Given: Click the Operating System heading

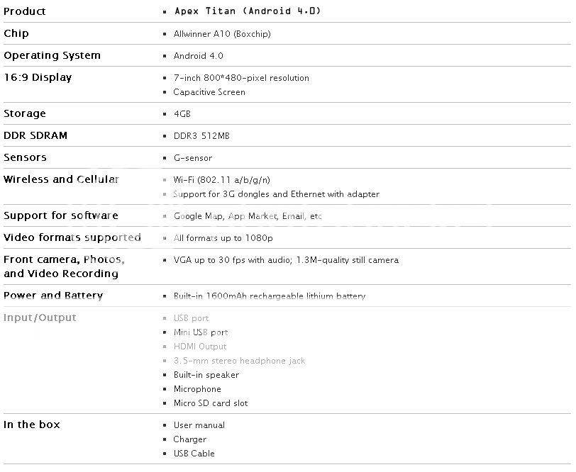Looking at the screenshot, I should [52, 55].
